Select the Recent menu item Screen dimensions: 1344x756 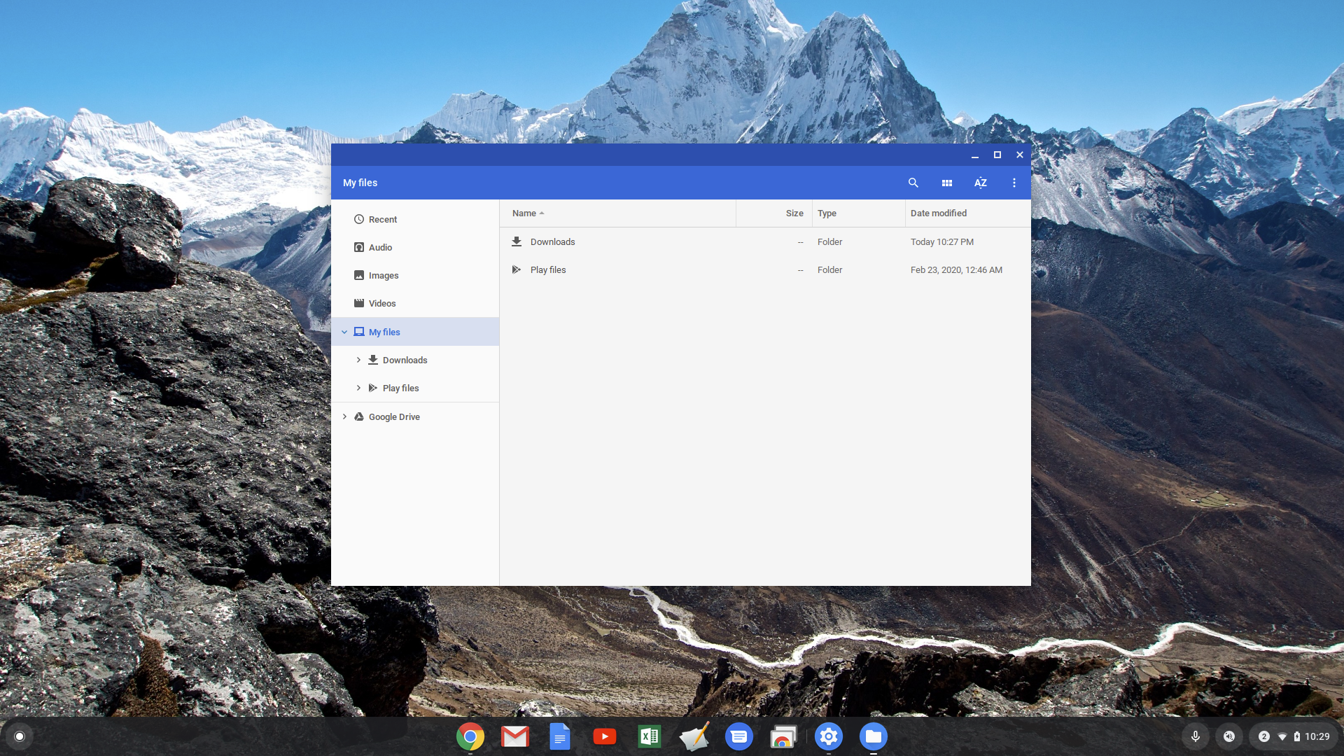click(382, 219)
